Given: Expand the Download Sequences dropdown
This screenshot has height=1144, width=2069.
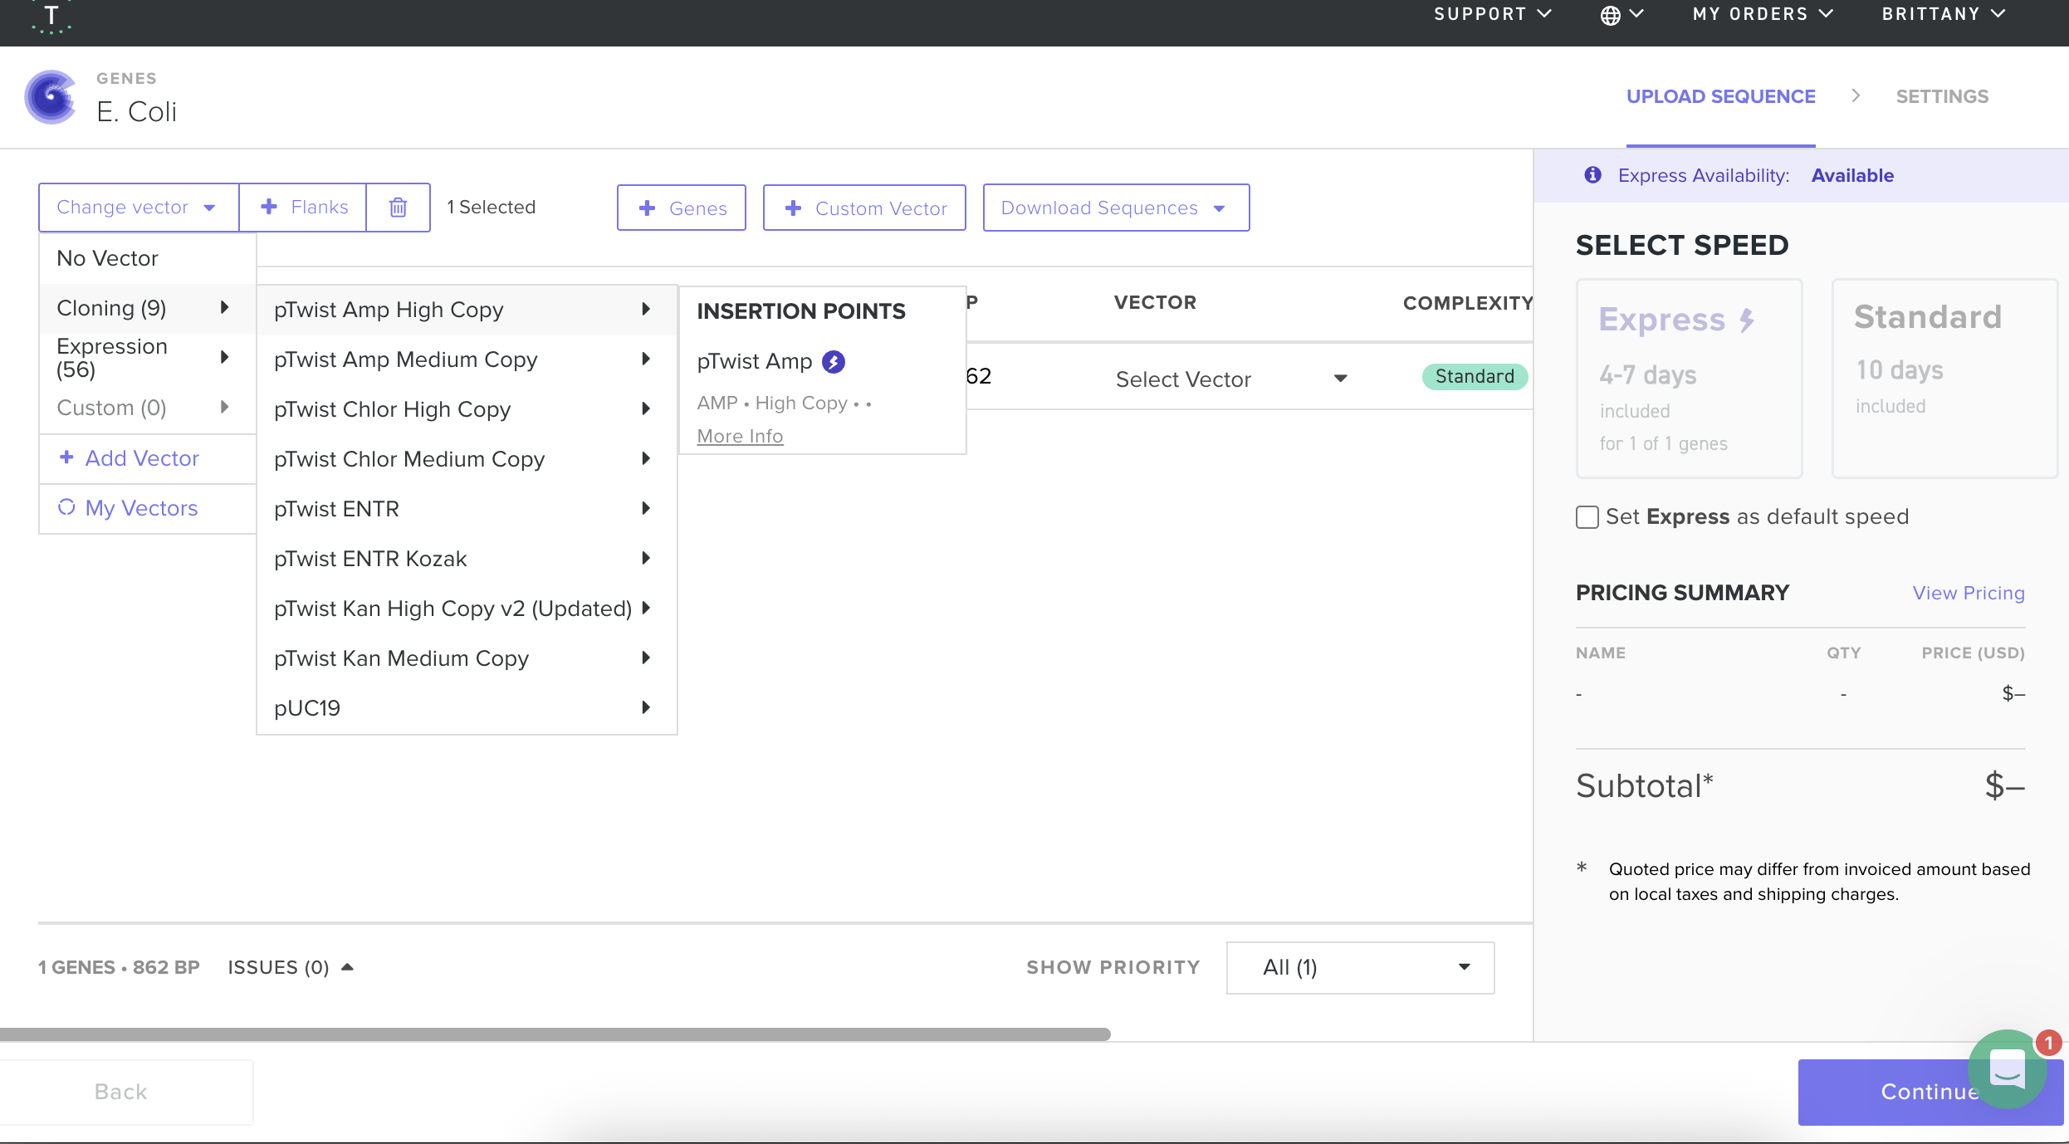Looking at the screenshot, I should [x=1115, y=208].
